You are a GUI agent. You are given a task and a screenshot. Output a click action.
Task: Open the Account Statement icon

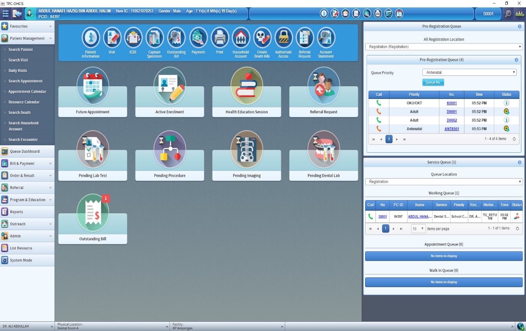pyautogui.click(x=326, y=38)
